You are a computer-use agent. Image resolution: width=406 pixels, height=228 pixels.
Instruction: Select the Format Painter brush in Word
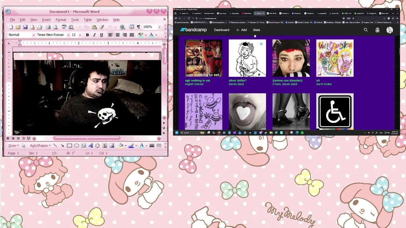click(101, 27)
